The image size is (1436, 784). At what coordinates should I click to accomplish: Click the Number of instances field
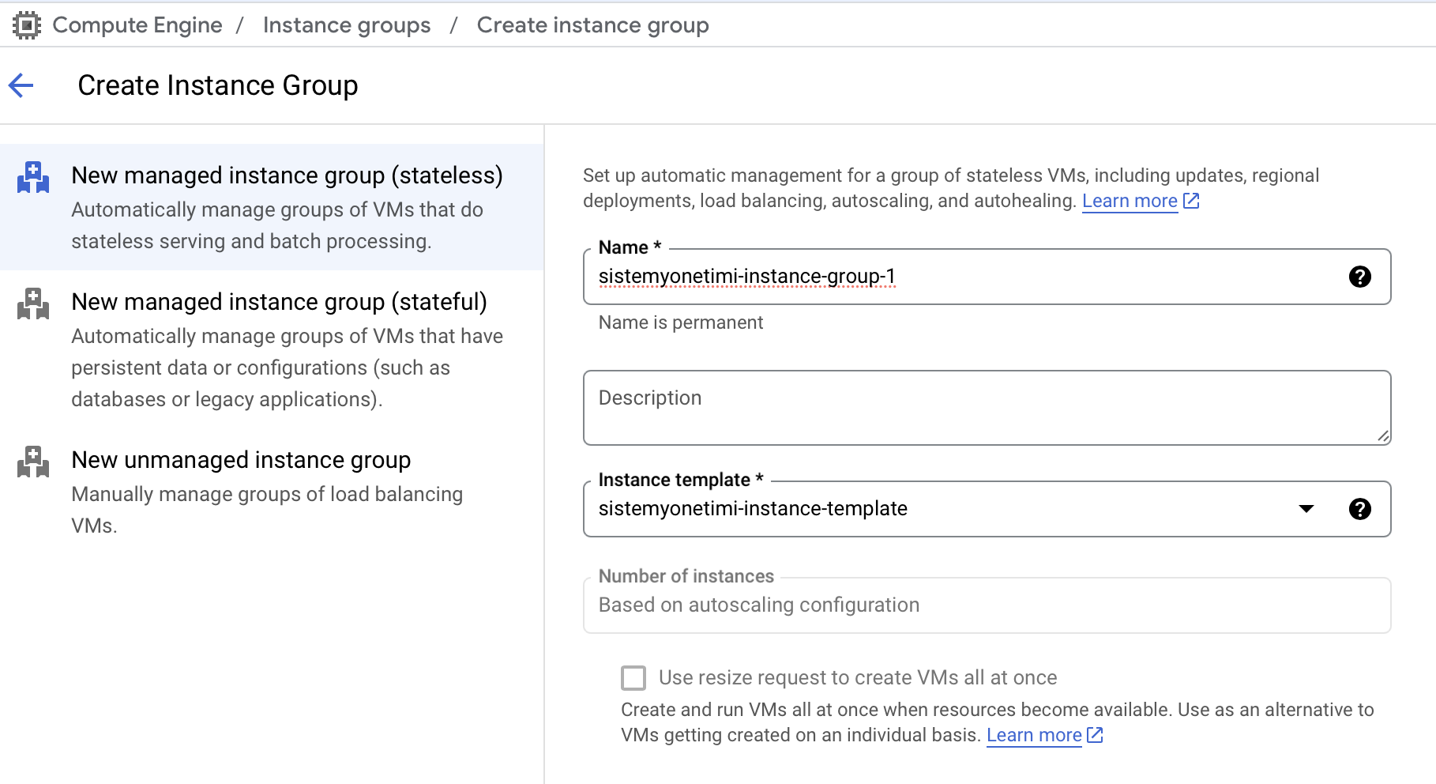point(987,605)
